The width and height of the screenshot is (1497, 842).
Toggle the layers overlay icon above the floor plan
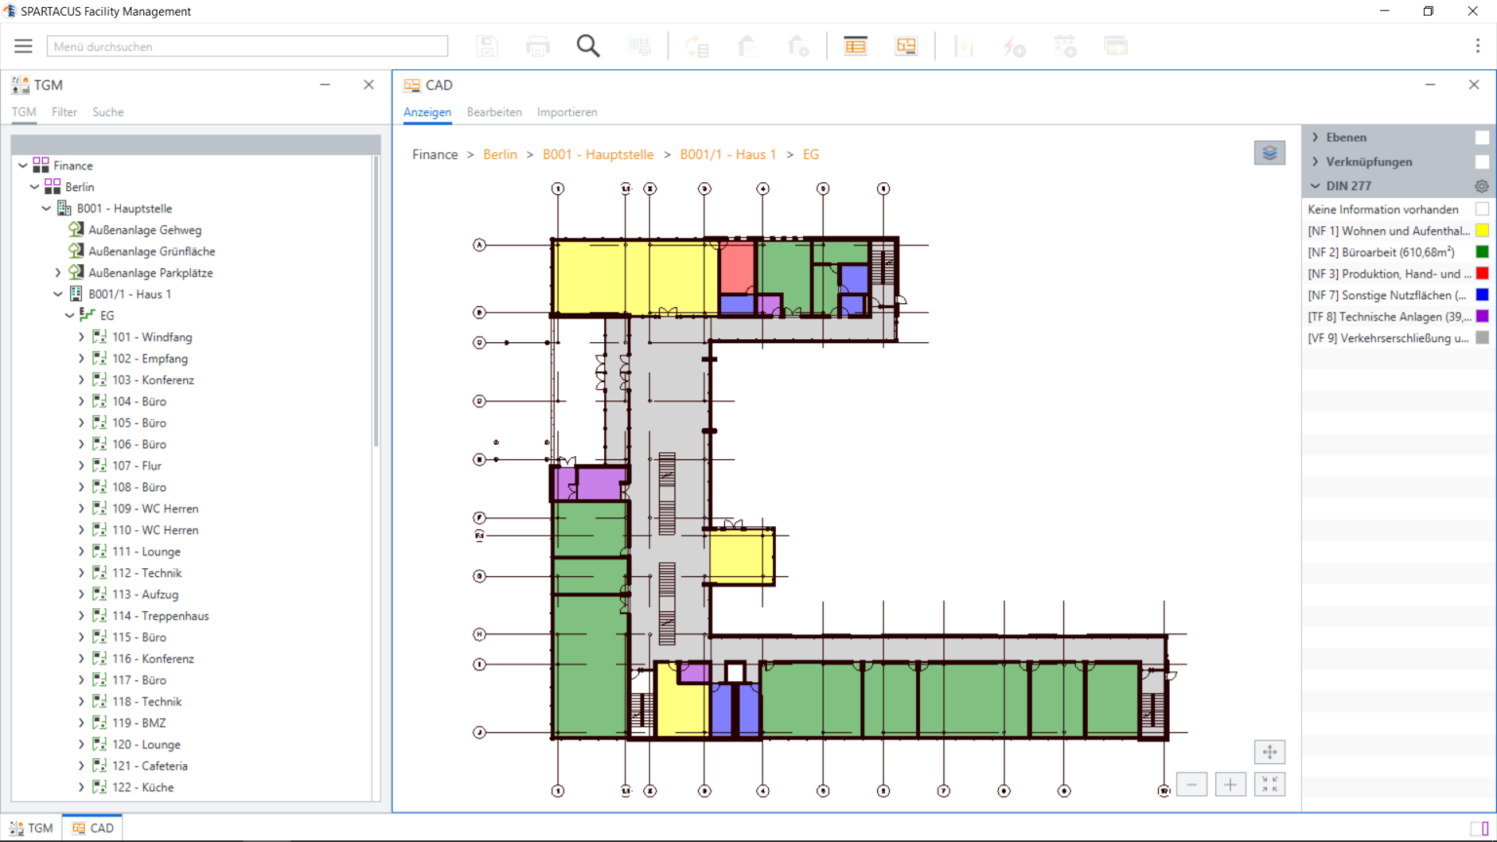[1269, 152]
